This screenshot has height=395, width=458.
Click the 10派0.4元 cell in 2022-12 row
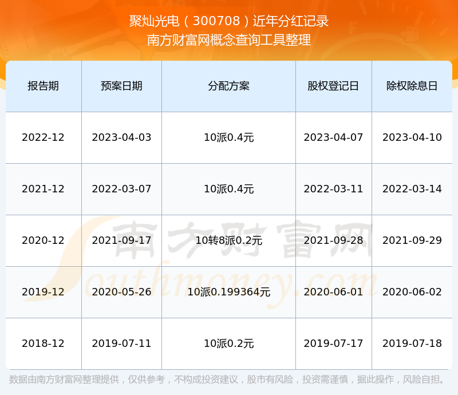click(228, 137)
